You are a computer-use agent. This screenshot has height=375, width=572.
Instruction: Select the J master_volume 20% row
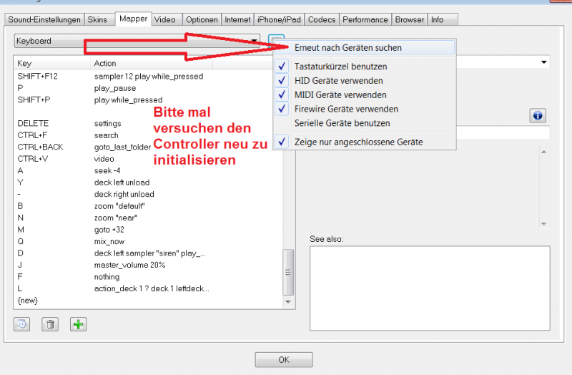point(148,265)
